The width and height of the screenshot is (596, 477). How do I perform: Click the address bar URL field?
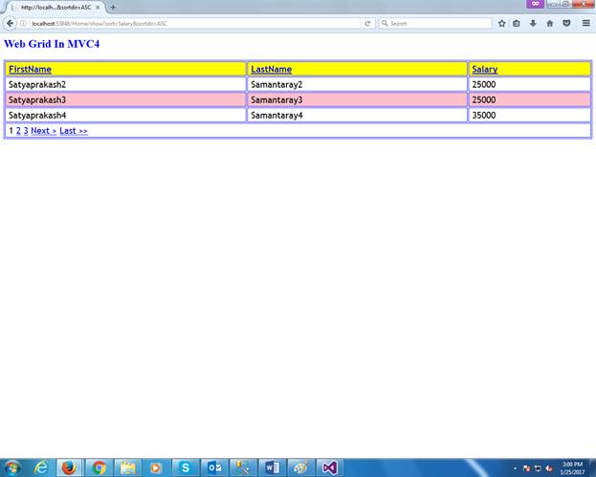click(x=194, y=24)
